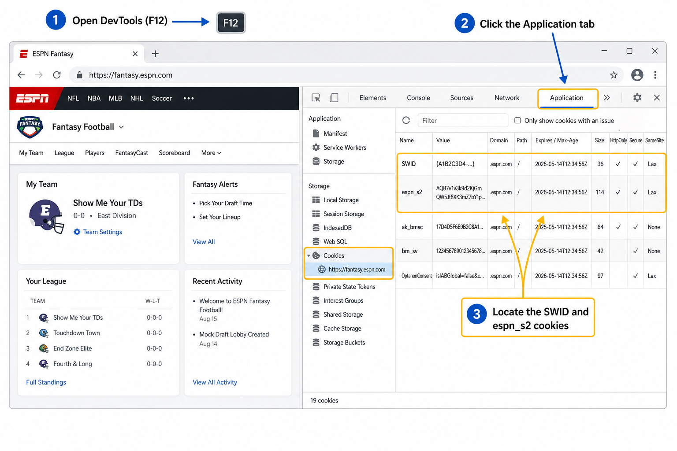Go to the My Team page
677x451 pixels.
[31, 153]
